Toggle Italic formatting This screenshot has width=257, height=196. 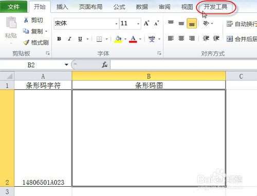(69, 39)
